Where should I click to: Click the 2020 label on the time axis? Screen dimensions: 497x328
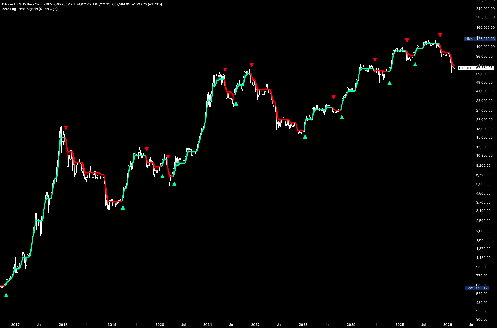click(160, 325)
